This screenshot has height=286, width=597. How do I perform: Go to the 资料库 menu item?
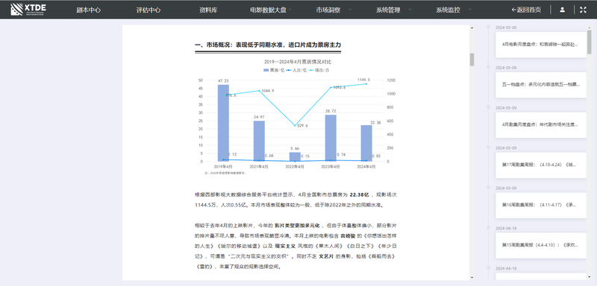(208, 10)
